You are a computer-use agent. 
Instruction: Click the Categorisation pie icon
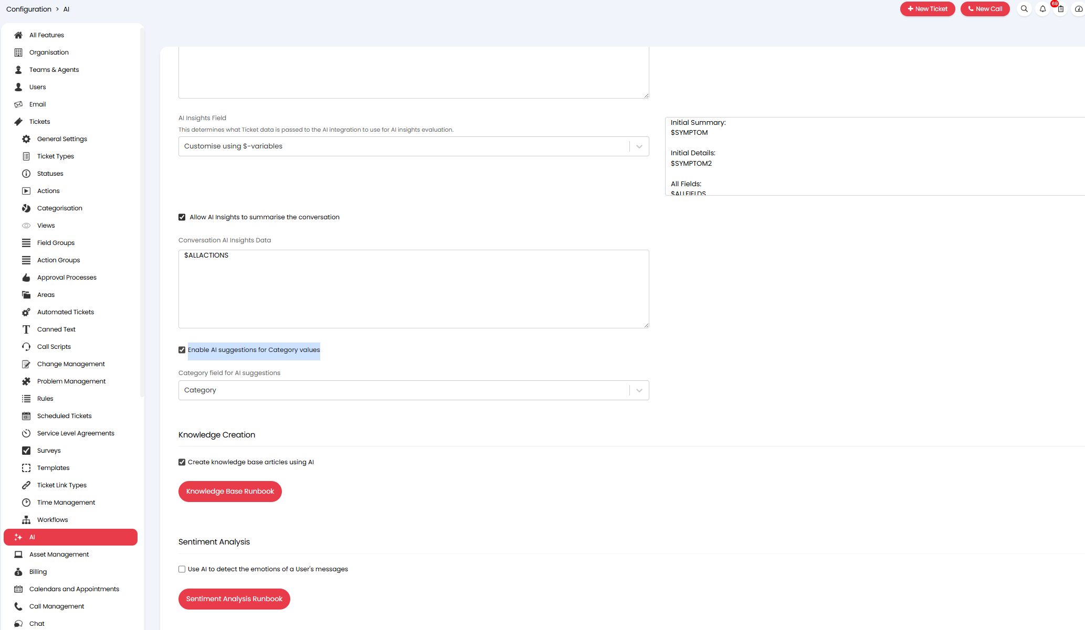tap(26, 208)
